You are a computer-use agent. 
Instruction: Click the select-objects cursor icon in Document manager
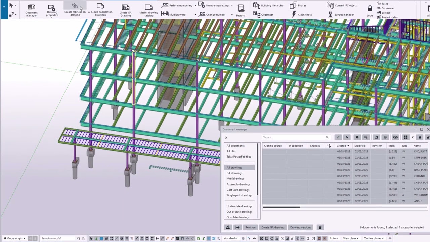click(x=347, y=137)
